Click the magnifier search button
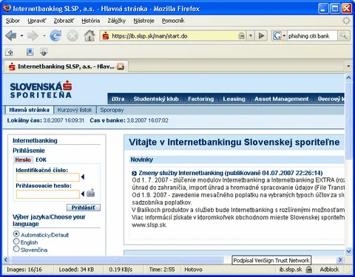 click(343, 35)
